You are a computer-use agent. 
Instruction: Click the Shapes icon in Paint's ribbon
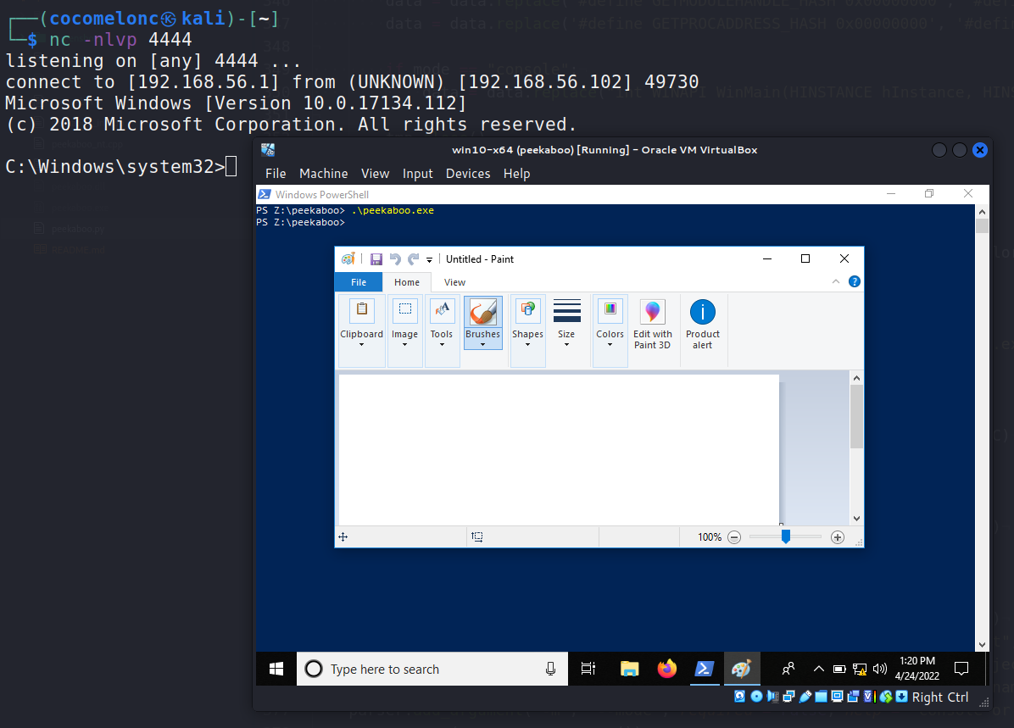[x=527, y=311]
